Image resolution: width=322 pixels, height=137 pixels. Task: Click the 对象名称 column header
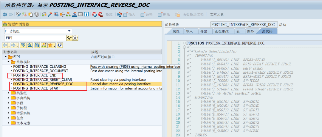point(46,52)
